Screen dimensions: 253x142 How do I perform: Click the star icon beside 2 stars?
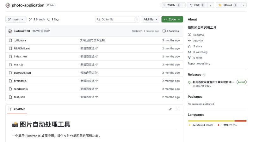click(189, 46)
